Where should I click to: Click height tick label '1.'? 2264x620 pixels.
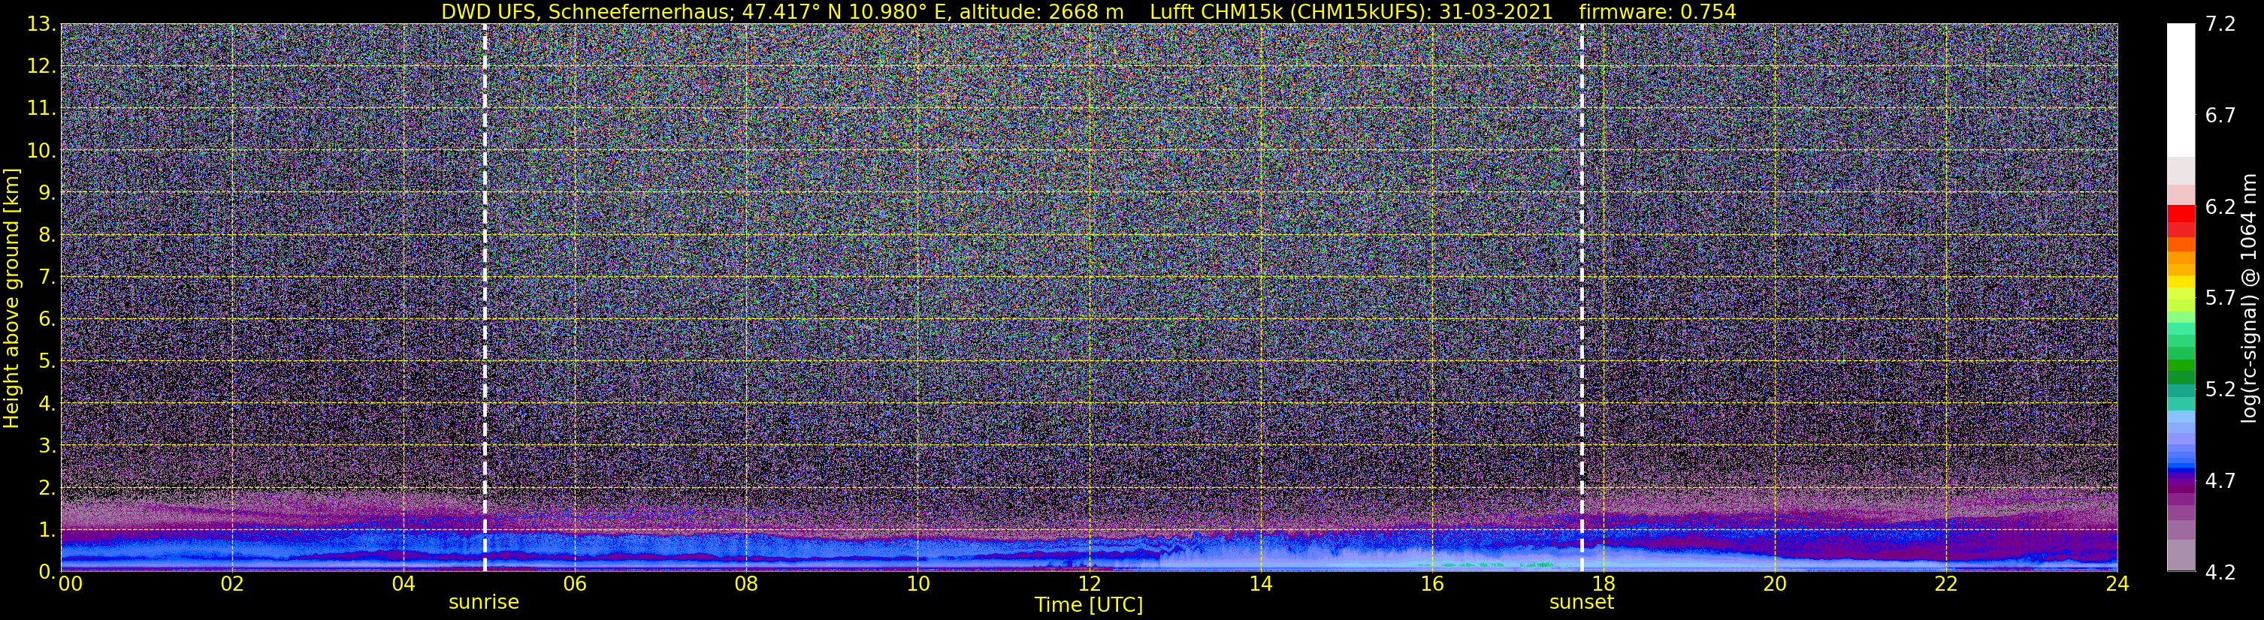[47, 531]
